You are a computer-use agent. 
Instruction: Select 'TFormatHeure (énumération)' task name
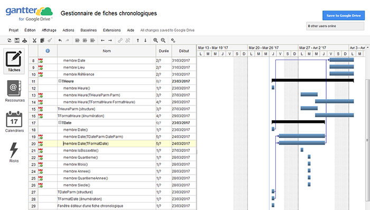click(81, 116)
